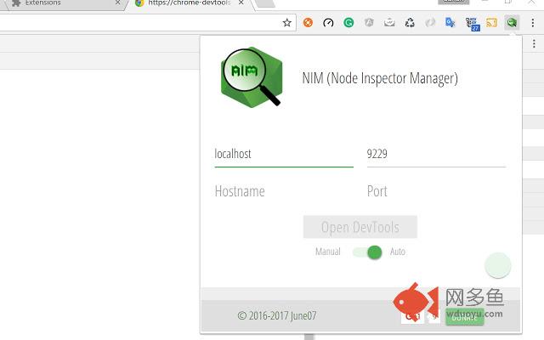Open the speedometer extension icon
Screen dimensions: 544x340
pyautogui.click(x=328, y=23)
